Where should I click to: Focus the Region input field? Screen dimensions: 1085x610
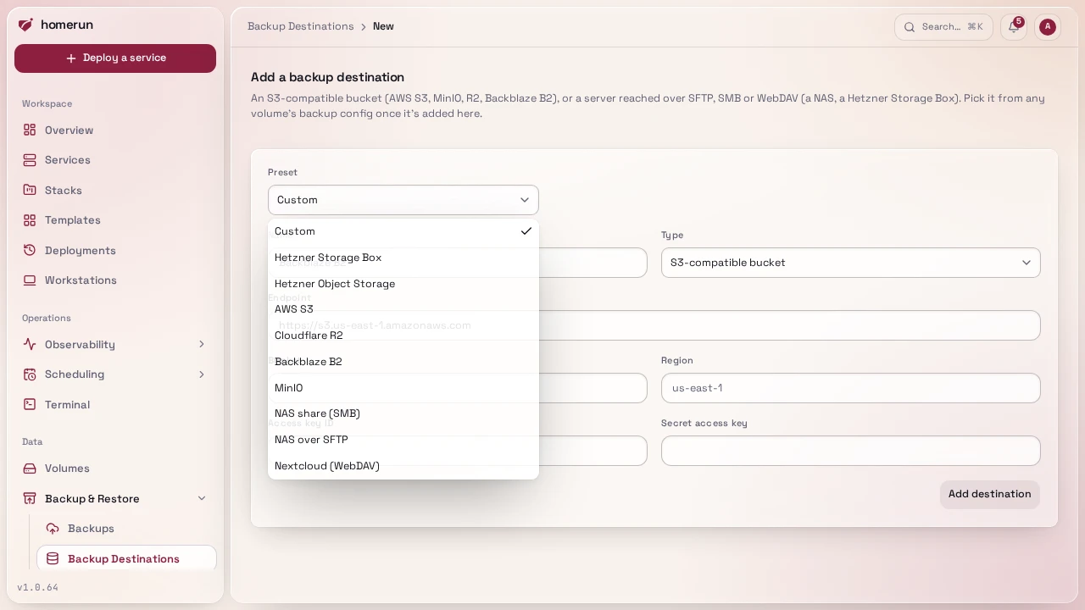(x=851, y=388)
